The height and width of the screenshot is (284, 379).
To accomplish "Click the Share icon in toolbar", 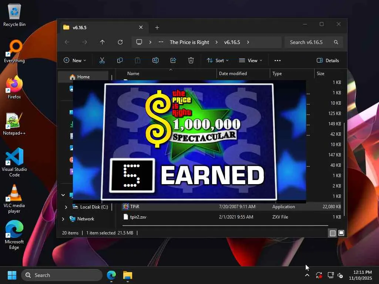I will 173,60.
